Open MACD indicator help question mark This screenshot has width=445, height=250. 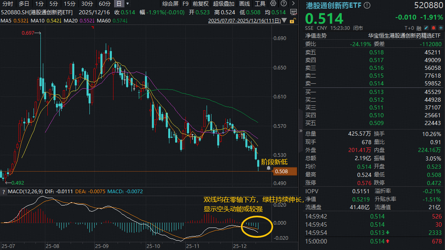click(4, 191)
